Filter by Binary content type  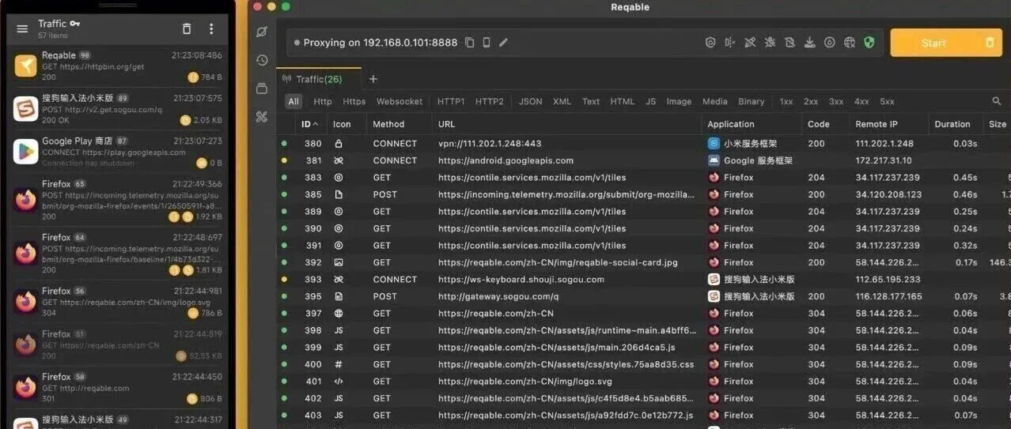click(x=752, y=101)
